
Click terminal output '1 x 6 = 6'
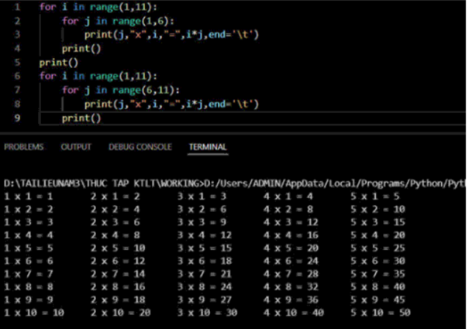click(x=29, y=261)
